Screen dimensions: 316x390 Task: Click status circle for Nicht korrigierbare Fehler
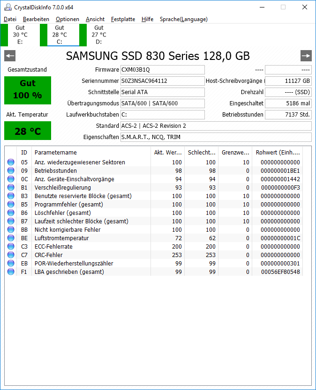pyautogui.click(x=11, y=230)
